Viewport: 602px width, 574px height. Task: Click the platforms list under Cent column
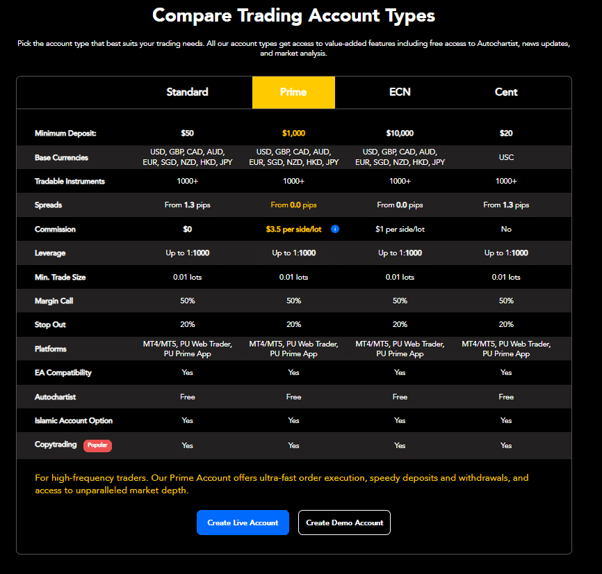(506, 349)
